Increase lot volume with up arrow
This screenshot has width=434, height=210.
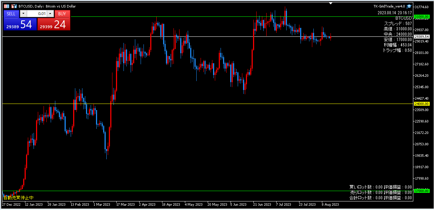50,14
